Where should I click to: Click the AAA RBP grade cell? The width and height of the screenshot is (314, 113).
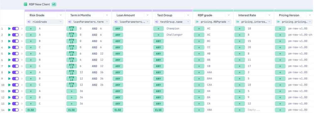[x=209, y=72]
